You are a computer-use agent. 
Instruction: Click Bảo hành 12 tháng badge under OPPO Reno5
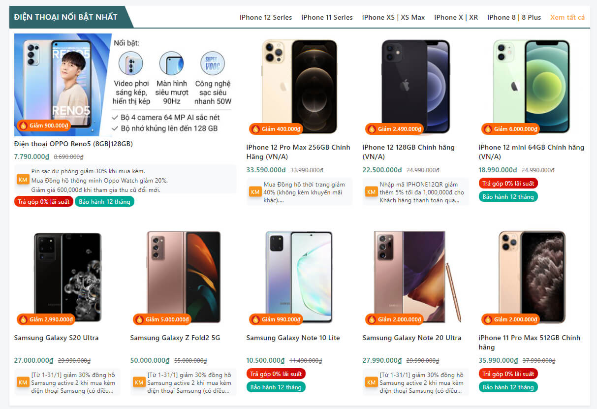coord(104,201)
